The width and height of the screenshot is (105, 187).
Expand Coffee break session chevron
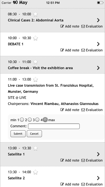tap(98, 68)
